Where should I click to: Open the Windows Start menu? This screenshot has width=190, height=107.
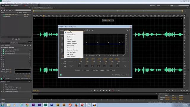[3, 105]
